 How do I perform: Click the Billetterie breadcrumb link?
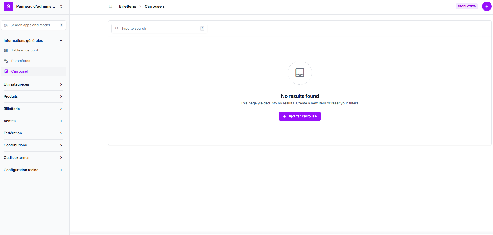128,6
